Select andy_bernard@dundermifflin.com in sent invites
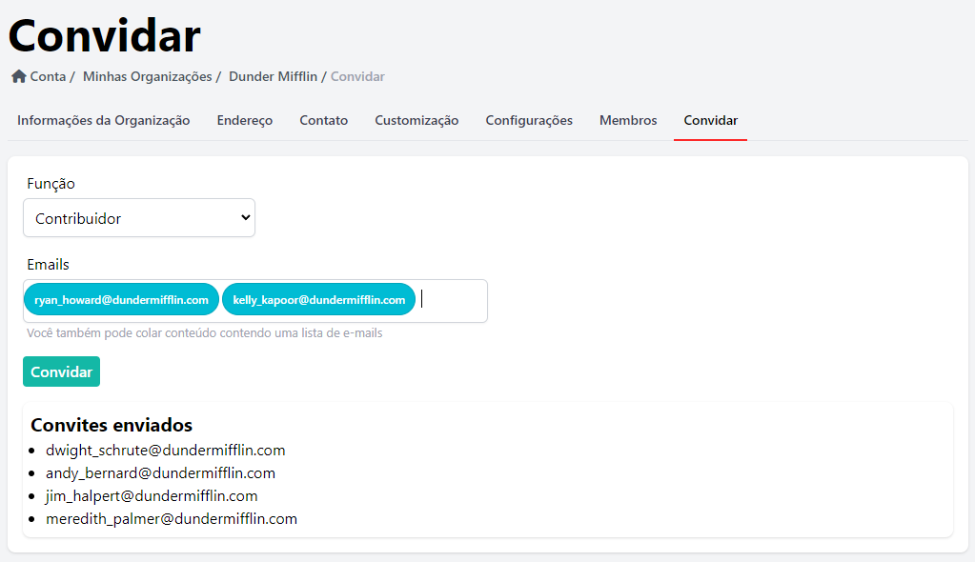Screen dimensions: 975x562 pos(160,473)
